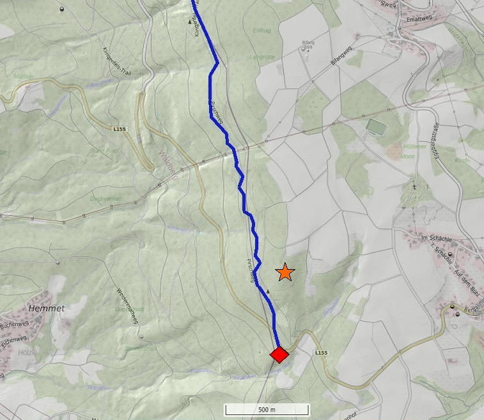This screenshot has height=420, width=484.
Task: Select the Bifangweg road label
Action: [341, 55]
